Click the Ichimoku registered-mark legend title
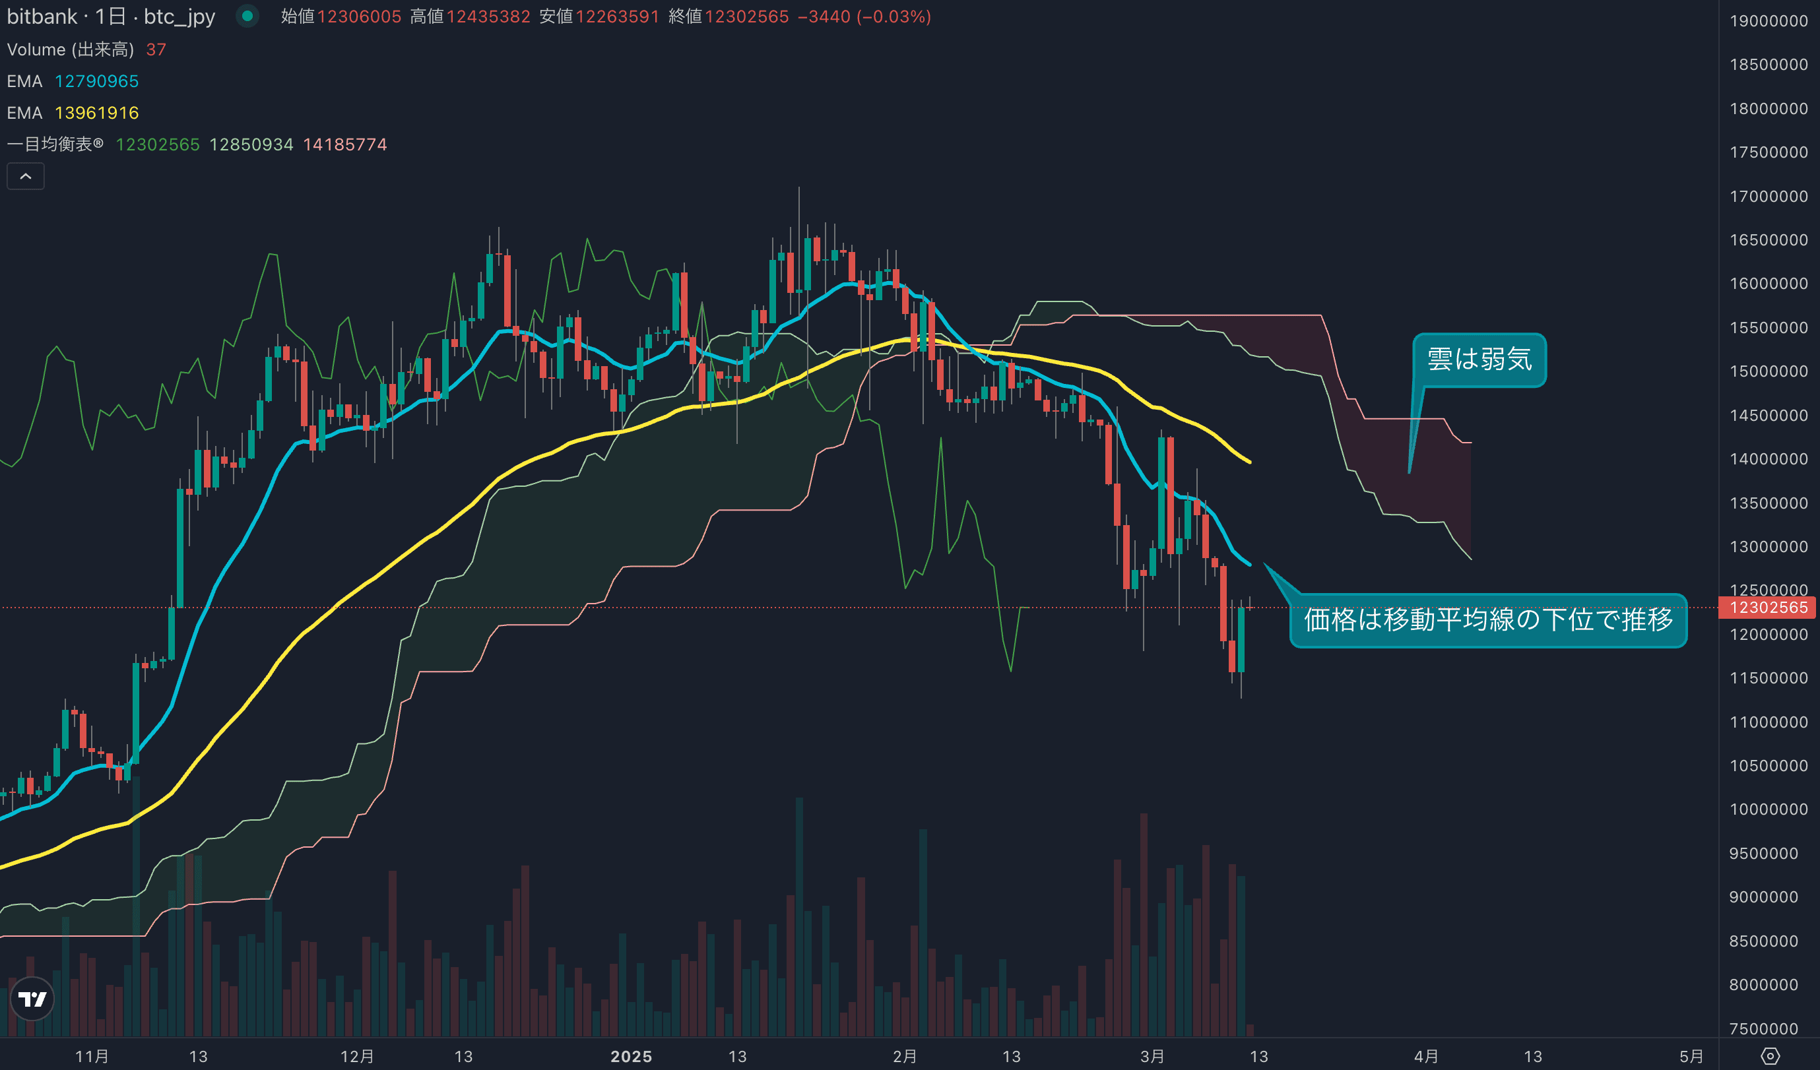 pyautogui.click(x=55, y=144)
